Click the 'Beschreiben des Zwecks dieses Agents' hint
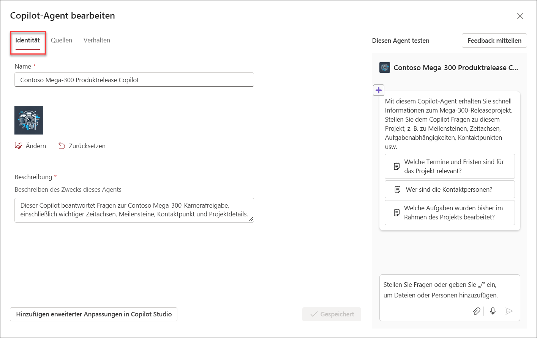Viewport: 537px width, 338px height. tap(68, 189)
